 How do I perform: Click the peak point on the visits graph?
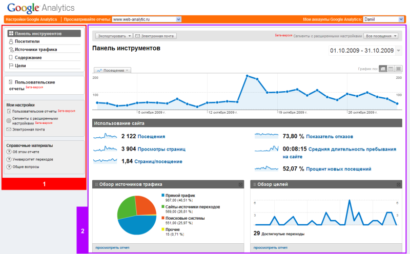tap(248, 76)
